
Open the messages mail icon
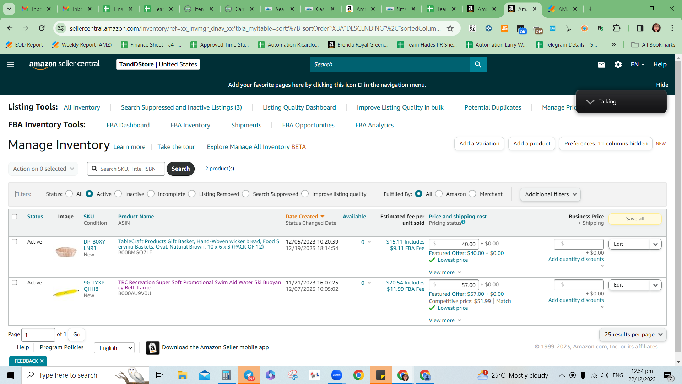pyautogui.click(x=601, y=64)
